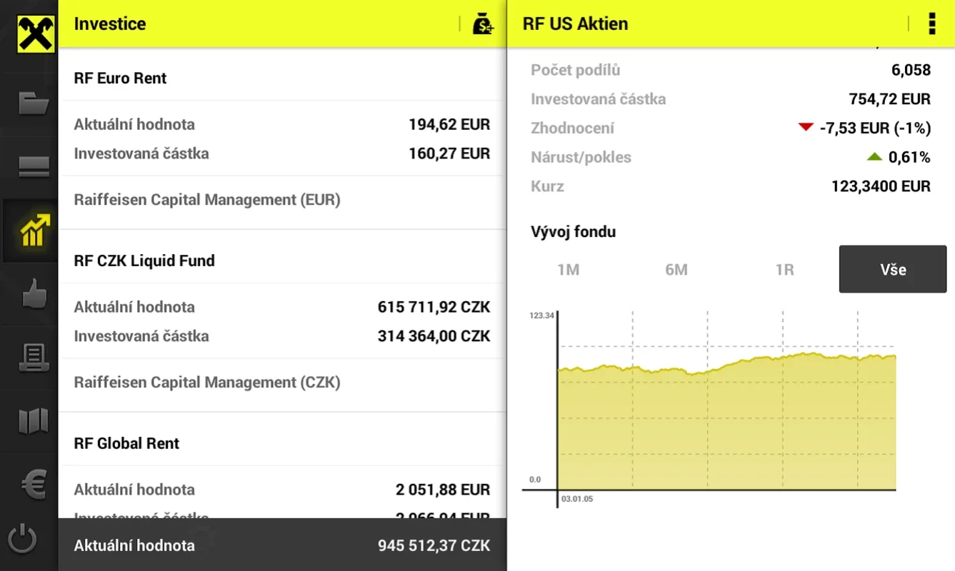Open the euro exchange rates icon in sidebar

tap(33, 485)
